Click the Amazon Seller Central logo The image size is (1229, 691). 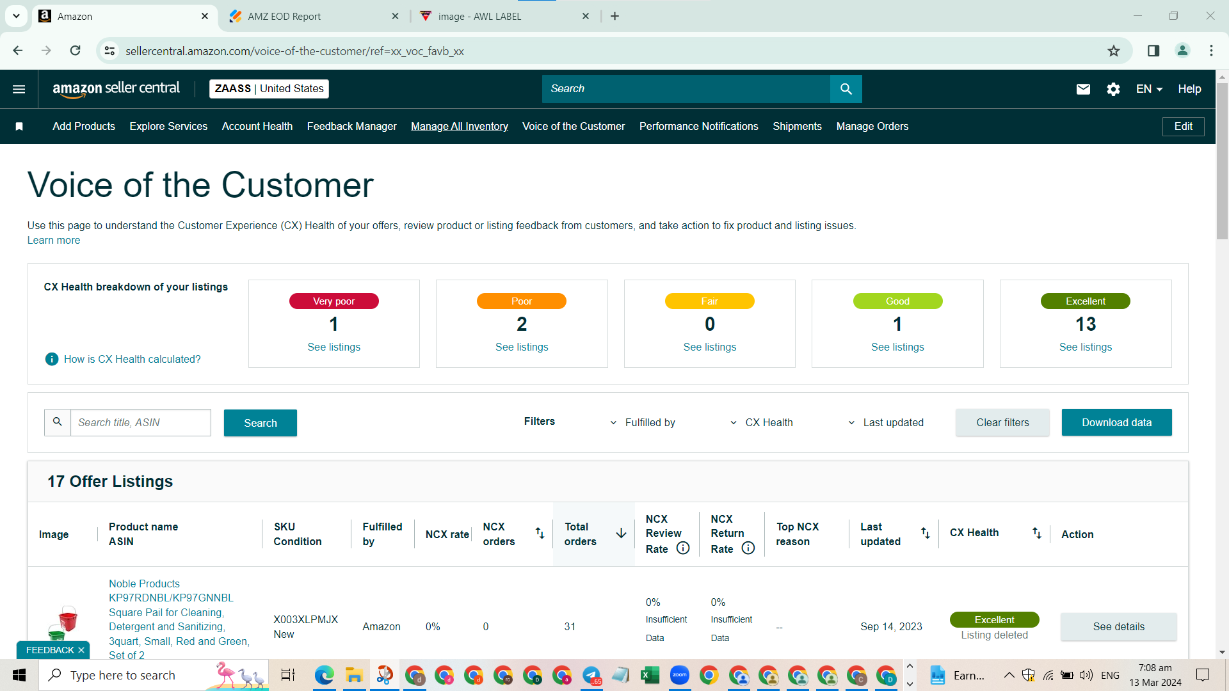[x=116, y=89]
